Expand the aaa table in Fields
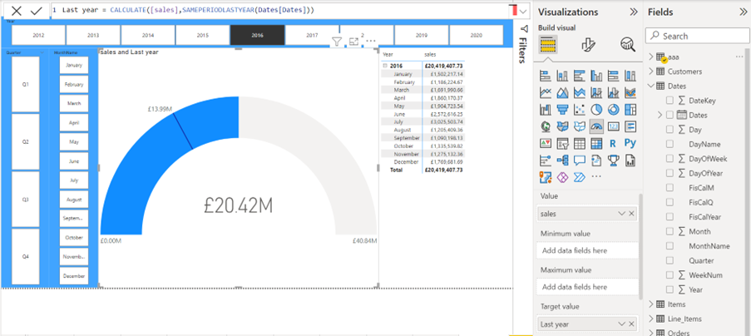 pos(651,57)
